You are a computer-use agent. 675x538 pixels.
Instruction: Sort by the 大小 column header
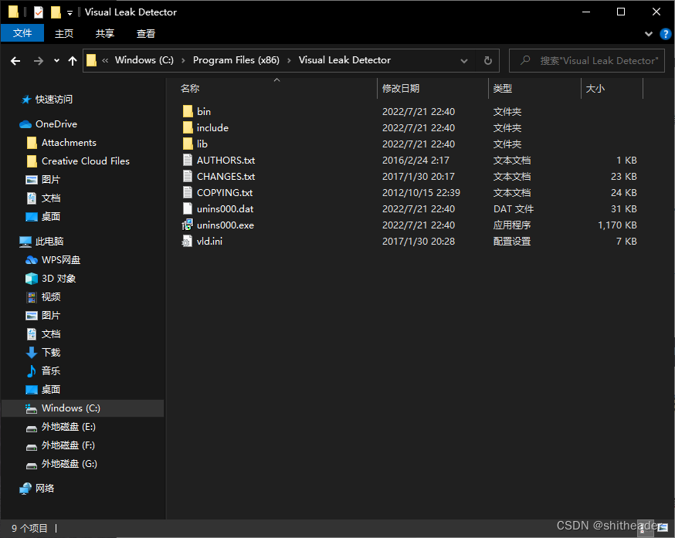(x=595, y=88)
